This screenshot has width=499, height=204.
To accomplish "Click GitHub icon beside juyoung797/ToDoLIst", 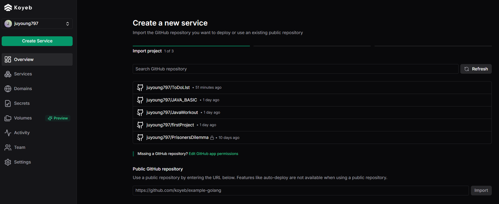I will (140, 88).
